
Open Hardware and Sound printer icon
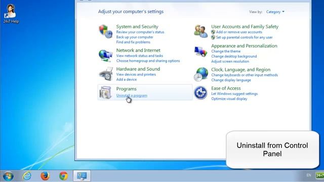[106, 74]
